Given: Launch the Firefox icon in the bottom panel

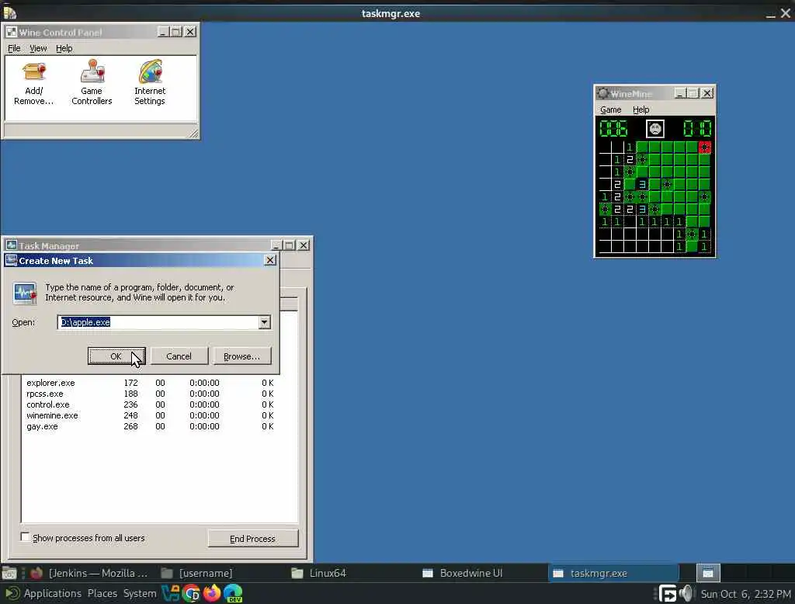Looking at the screenshot, I should click(x=212, y=593).
